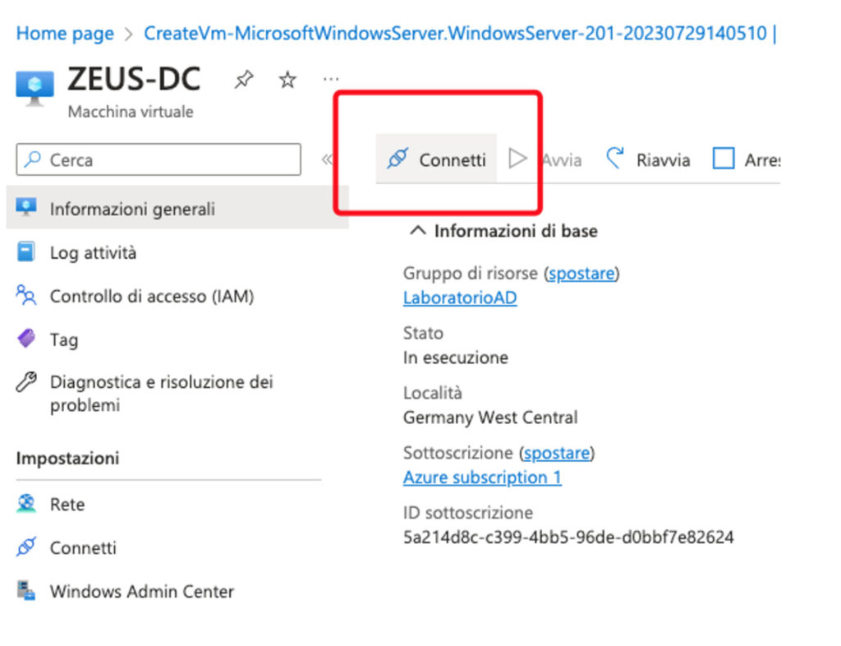Screen dimensions: 841x646
Task: Open the Azure subscription 1 link
Action: click(x=482, y=478)
